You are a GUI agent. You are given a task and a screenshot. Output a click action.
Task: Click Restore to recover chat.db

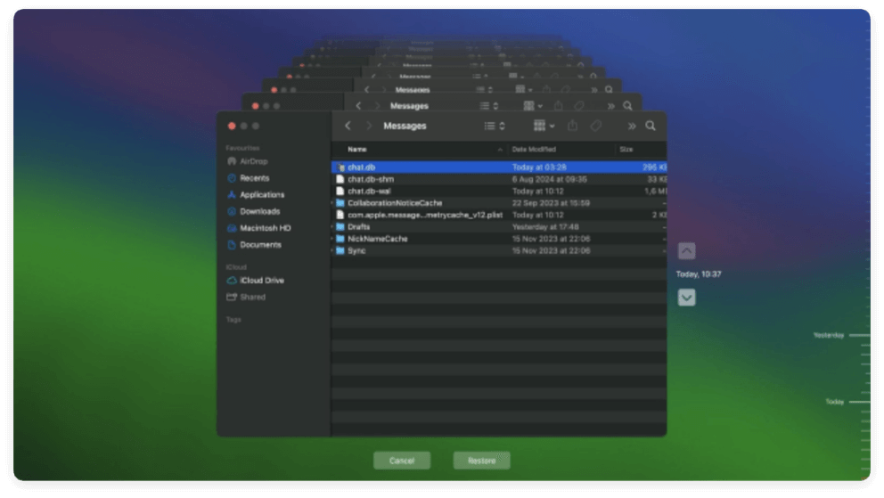click(x=481, y=461)
